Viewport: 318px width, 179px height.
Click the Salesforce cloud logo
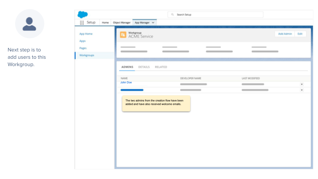pos(83,15)
